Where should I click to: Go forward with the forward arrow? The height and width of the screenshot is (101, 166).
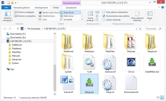[10, 29]
